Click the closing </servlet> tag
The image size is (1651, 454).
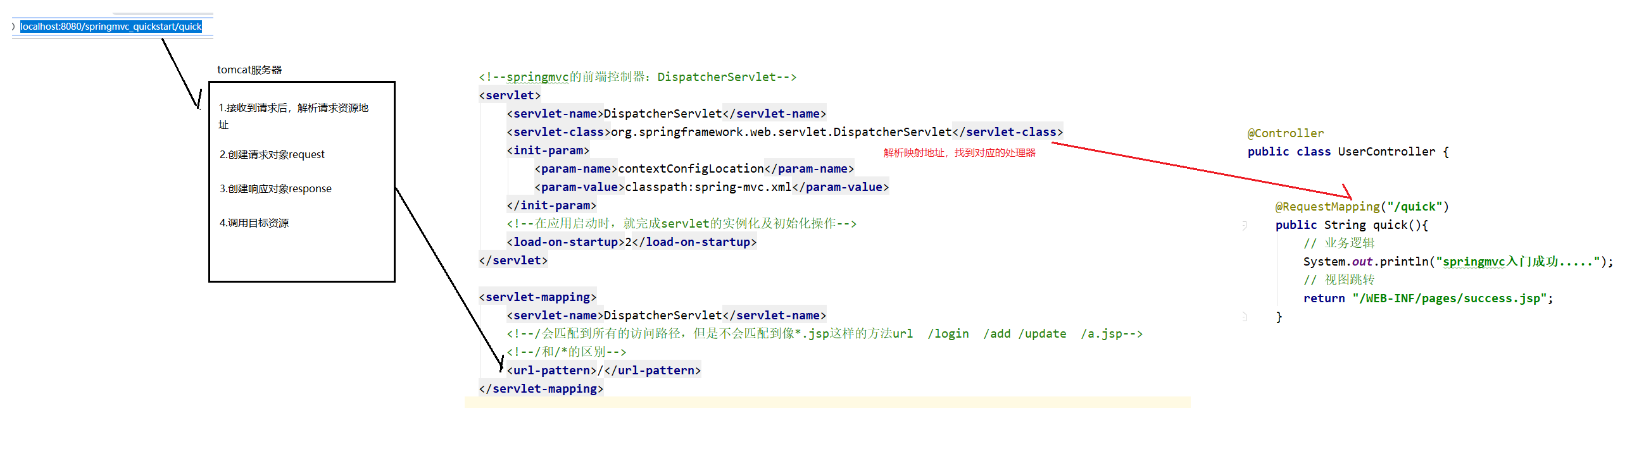pos(513,261)
